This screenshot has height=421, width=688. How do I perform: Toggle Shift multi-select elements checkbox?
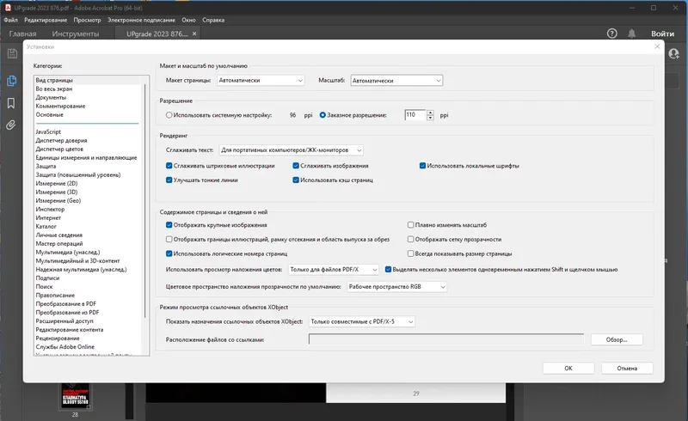(389, 269)
